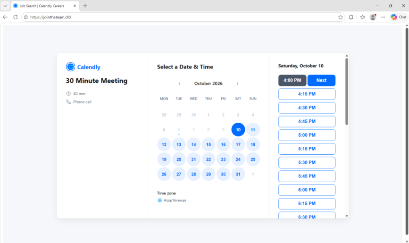
Task: Close the Job Search Calendly Careers tab
Action: (x=75, y=6)
